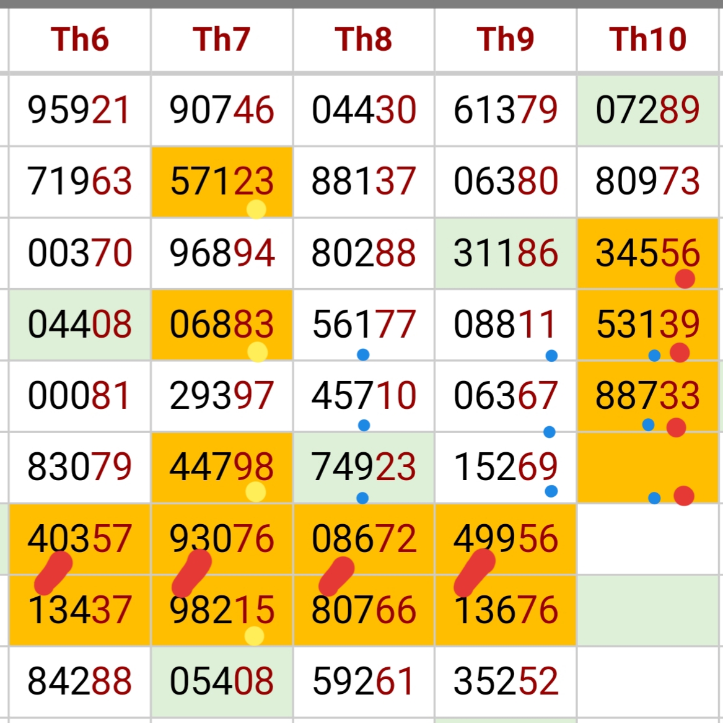Click the green cell 05408
This screenshot has width=723, height=723.
point(222,681)
